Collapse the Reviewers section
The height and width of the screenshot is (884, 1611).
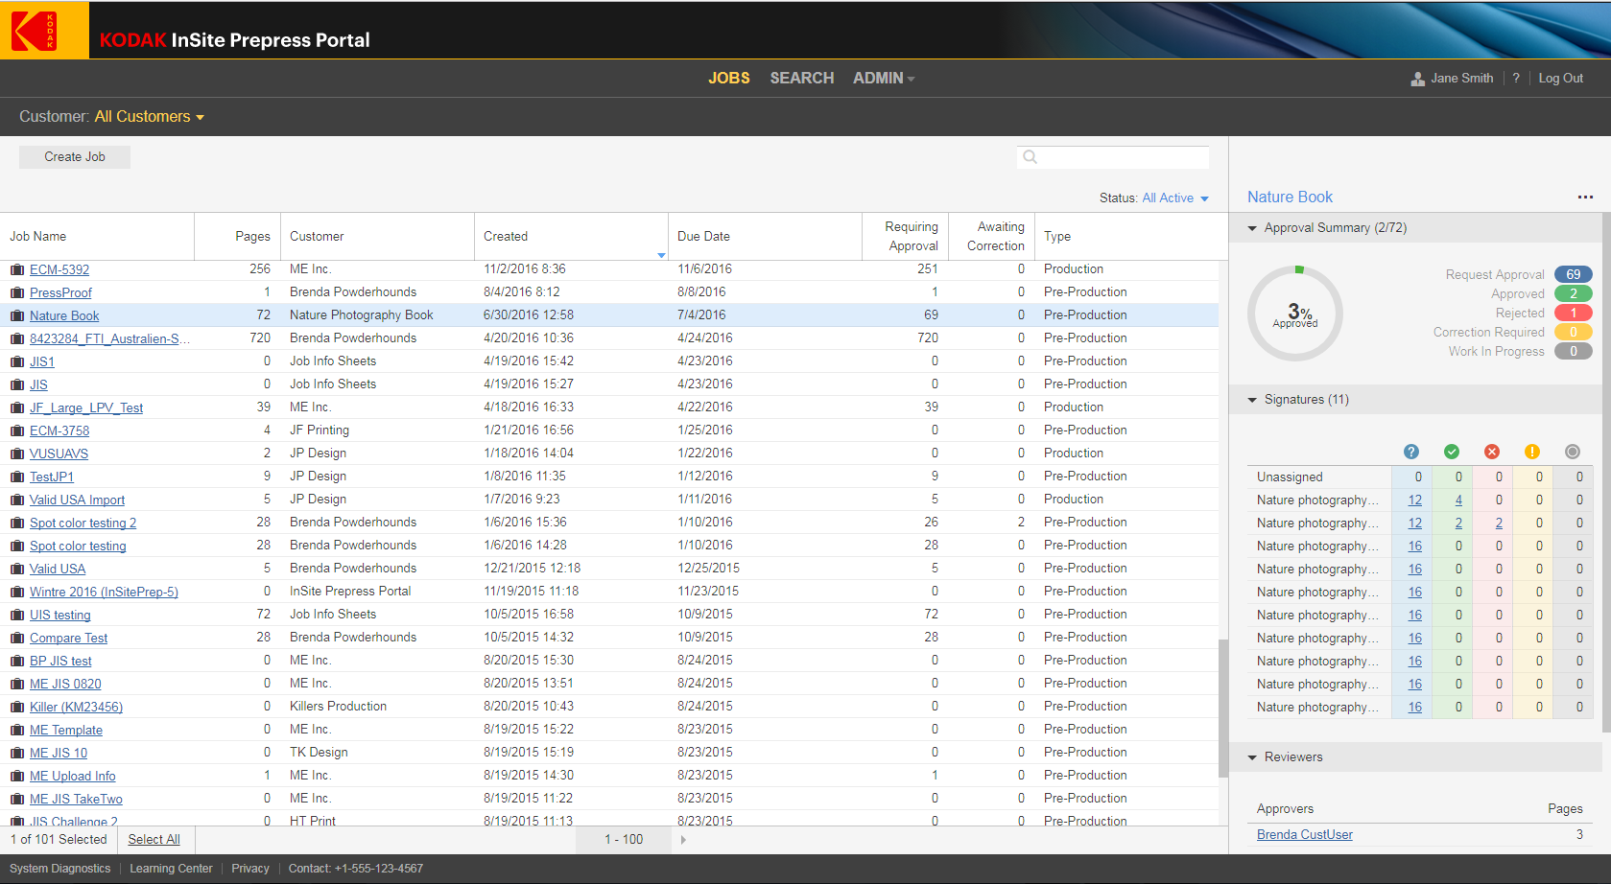1252,757
